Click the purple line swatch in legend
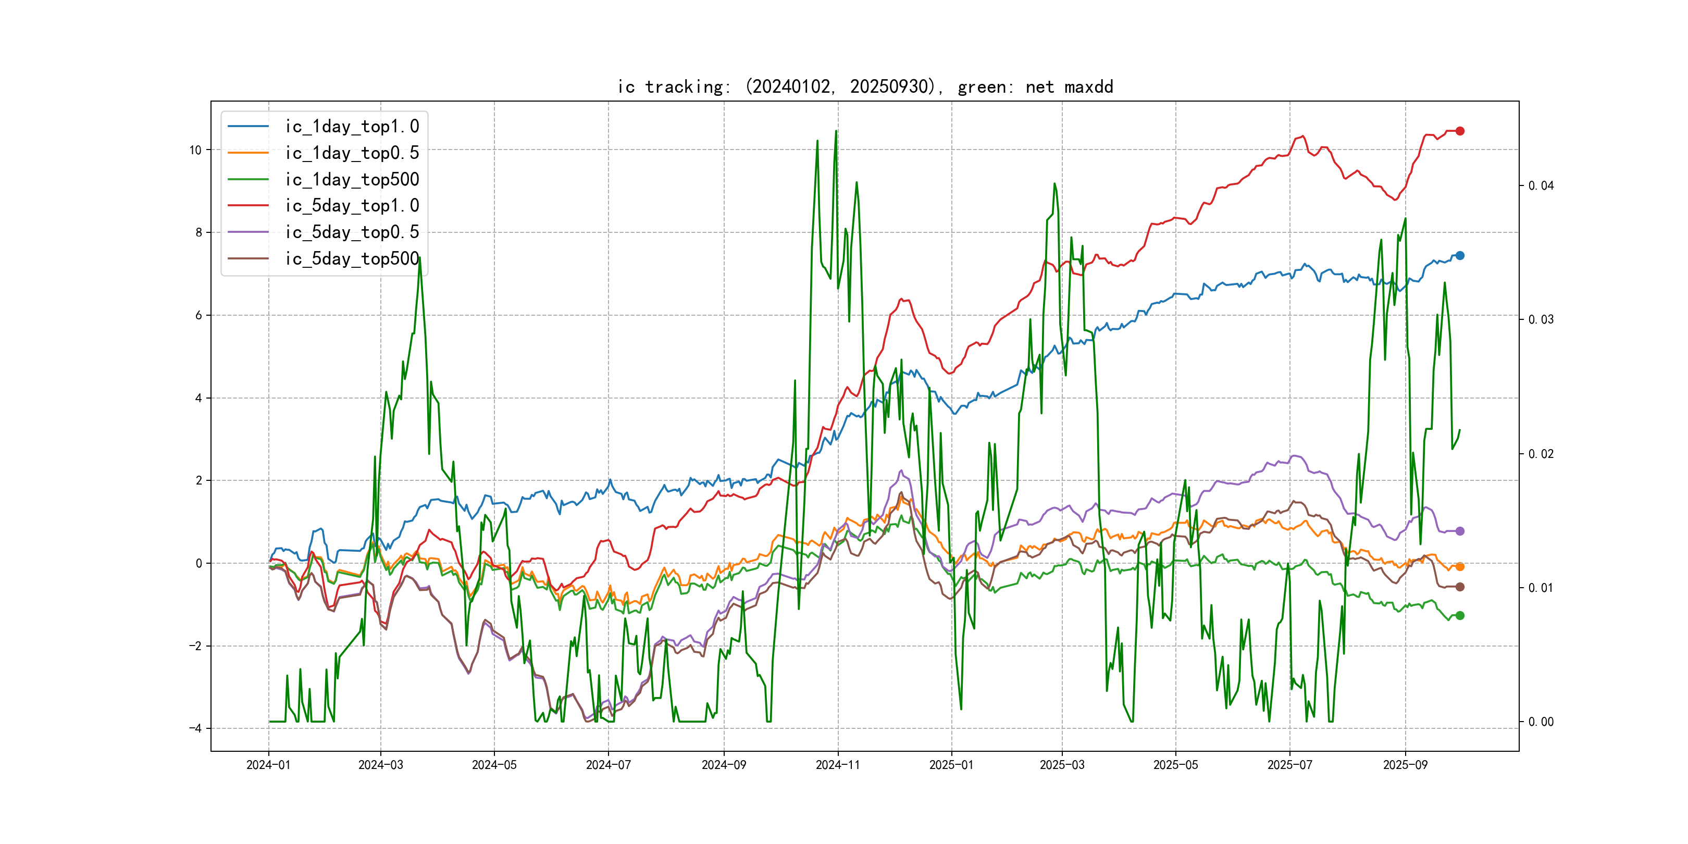Viewport: 1688px width, 844px height. click(x=247, y=232)
